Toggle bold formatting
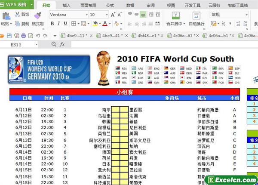The image size is (258, 185). point(52,24)
